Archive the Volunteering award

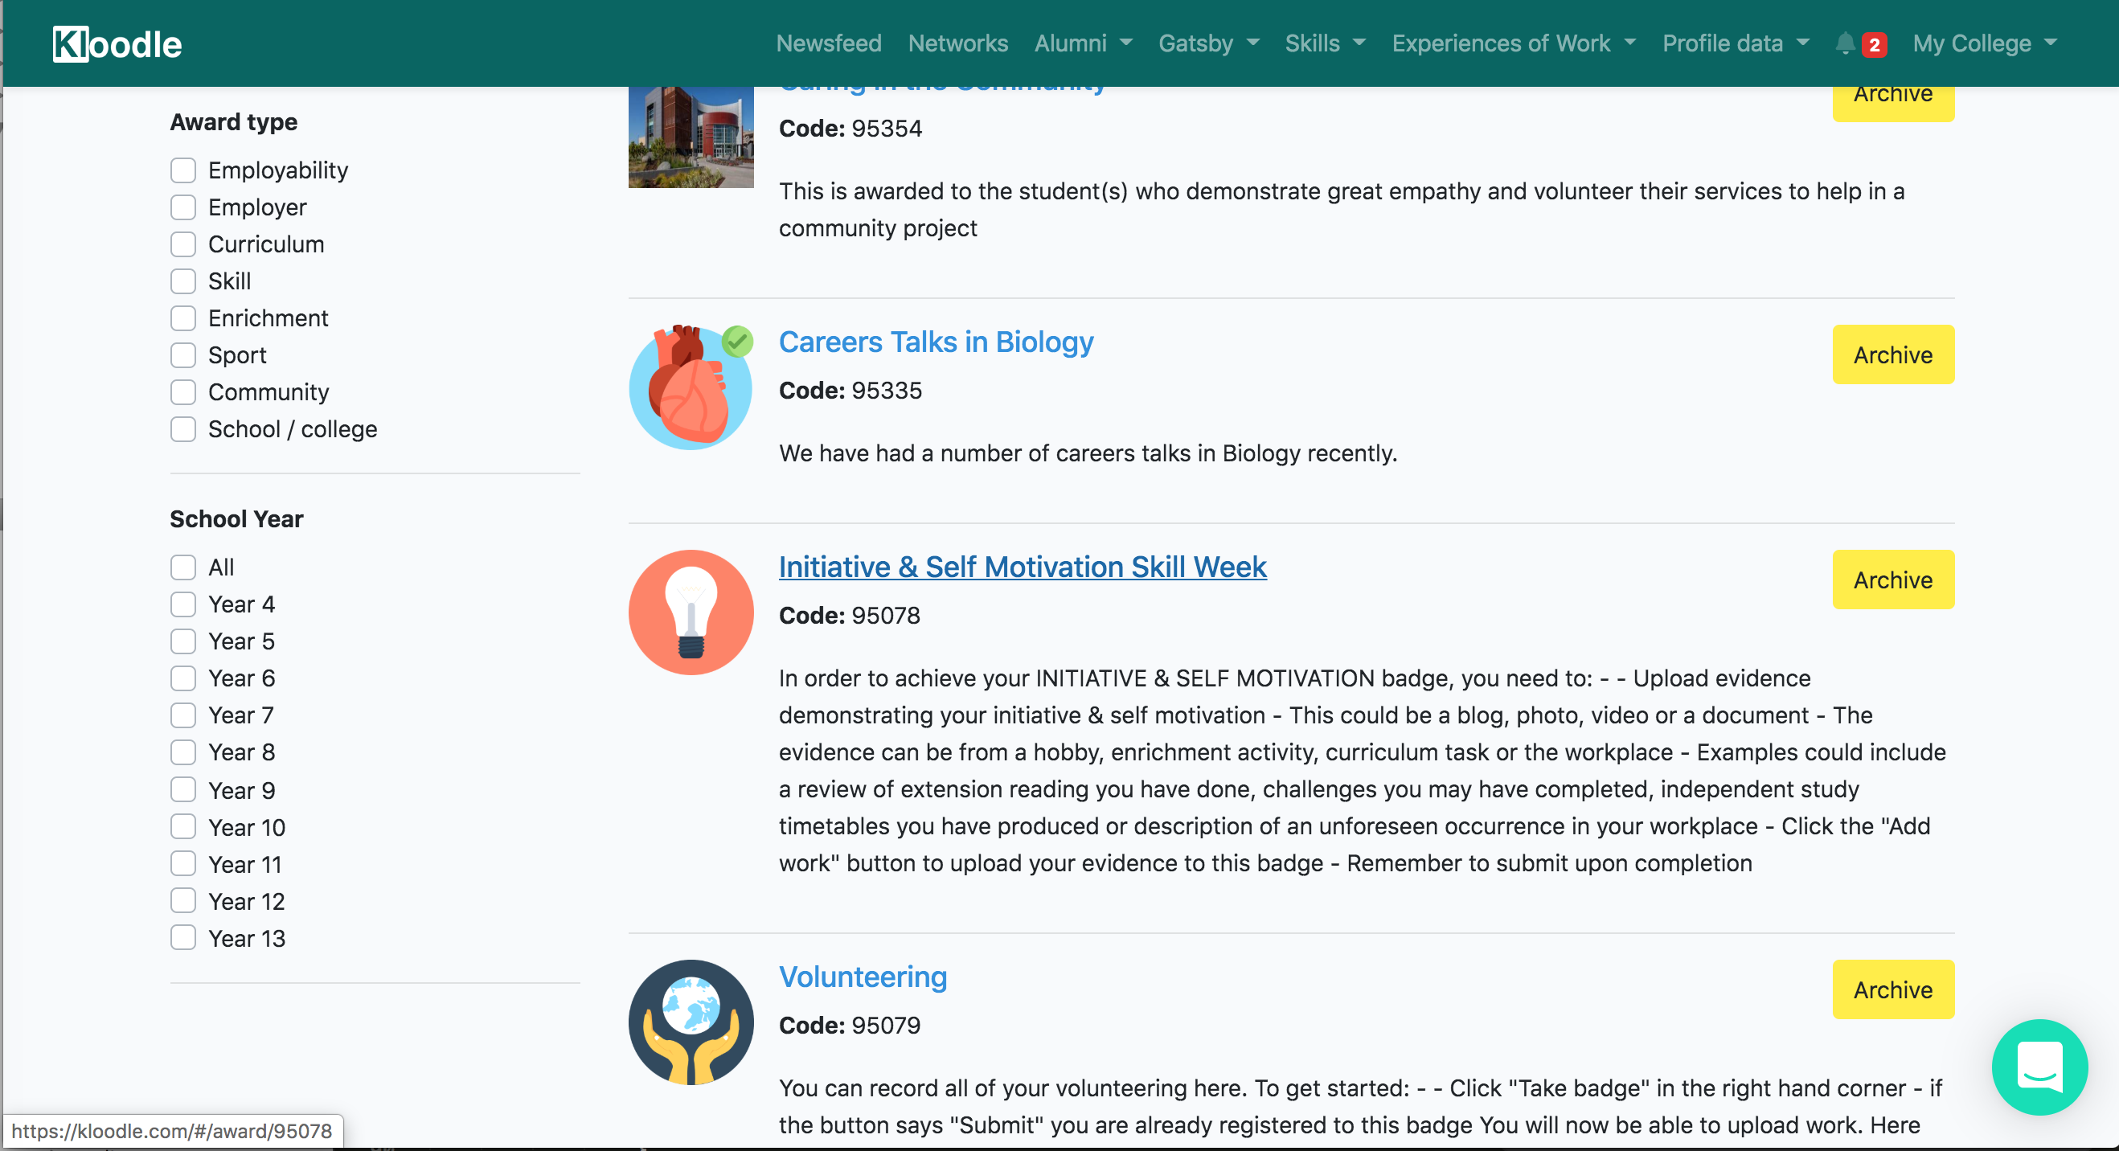click(x=1893, y=989)
